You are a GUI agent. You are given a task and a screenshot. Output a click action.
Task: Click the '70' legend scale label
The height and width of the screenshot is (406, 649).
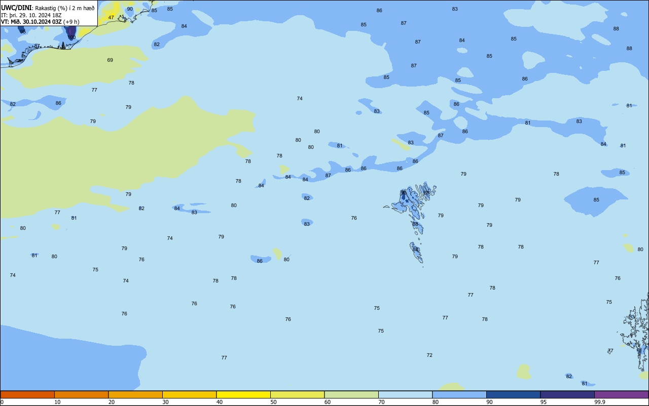(x=381, y=402)
